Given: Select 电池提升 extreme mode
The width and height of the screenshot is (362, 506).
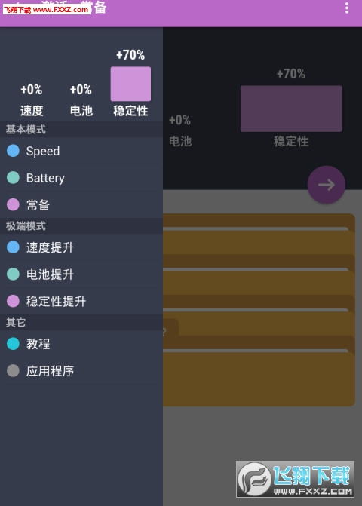Looking at the screenshot, I should point(81,274).
